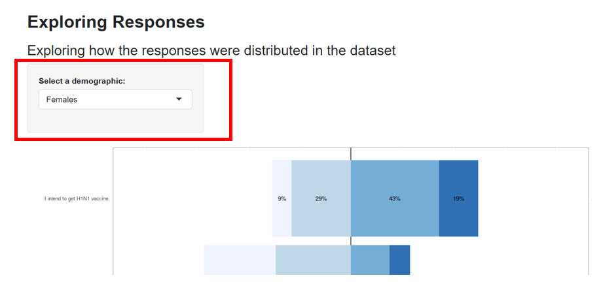The height and width of the screenshot is (282, 601).
Task: Click the 'Select a demographic:' label
Action: click(x=82, y=81)
